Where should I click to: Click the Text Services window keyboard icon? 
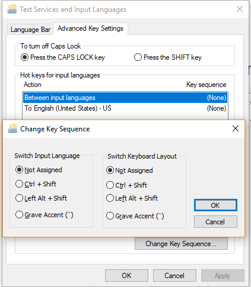pos(12,9)
